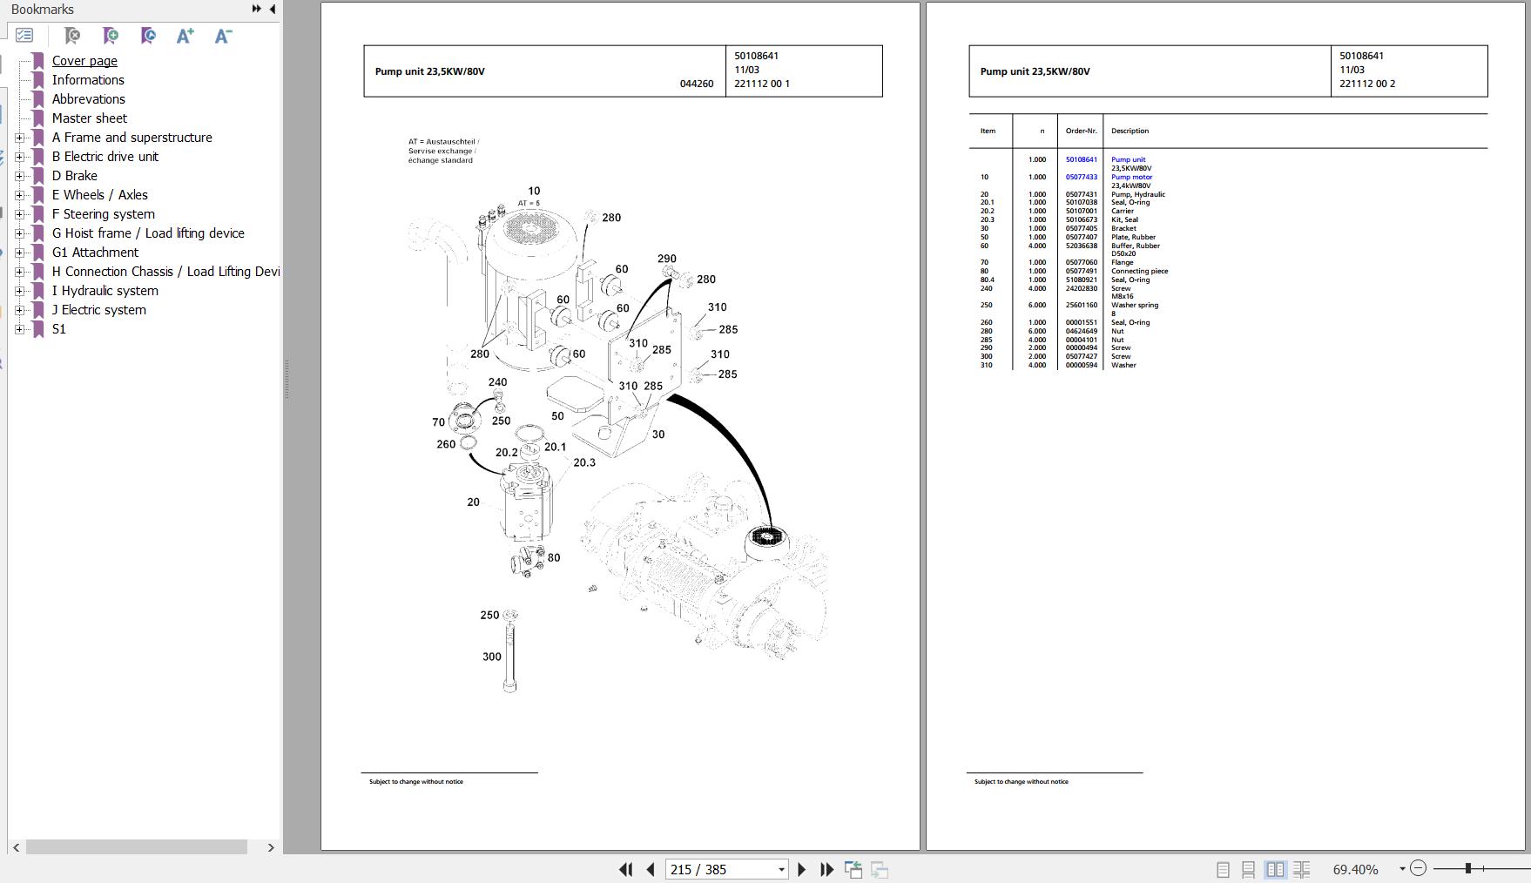Click the next view icon

click(880, 869)
